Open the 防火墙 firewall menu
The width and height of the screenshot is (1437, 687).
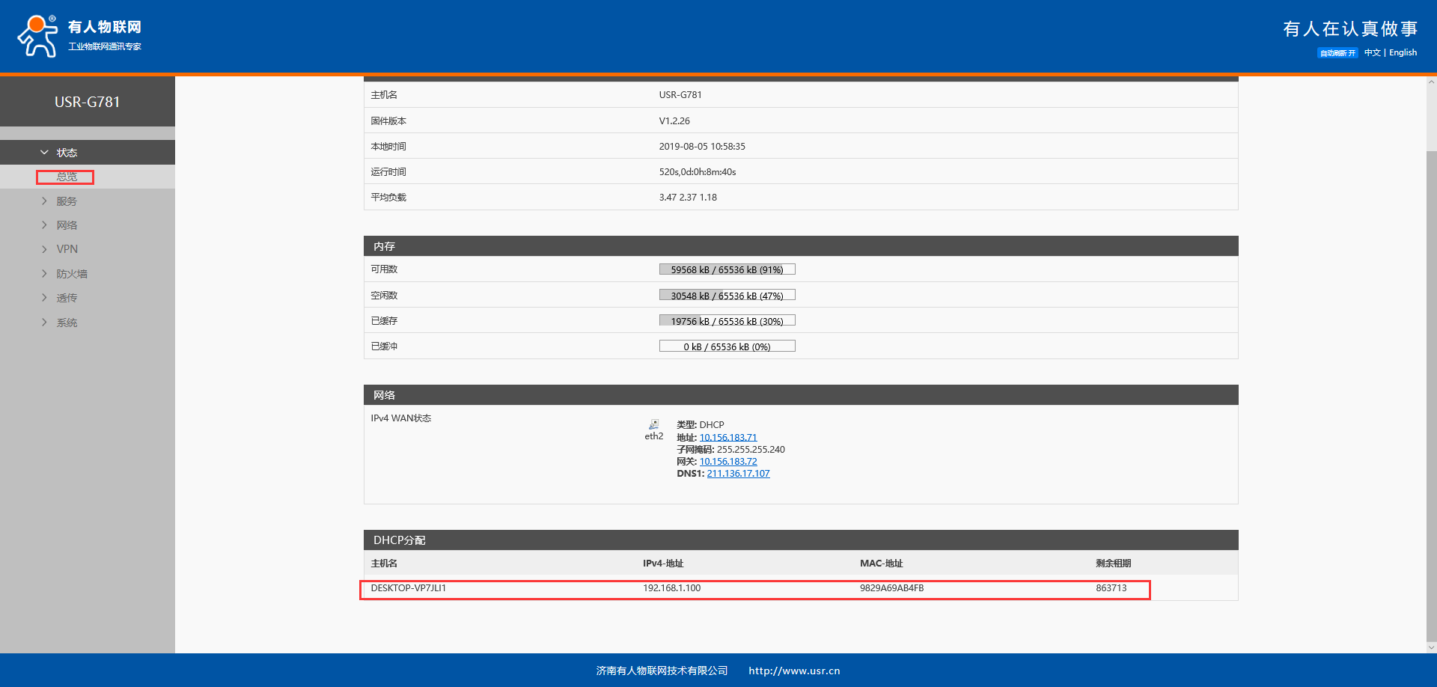pos(72,274)
